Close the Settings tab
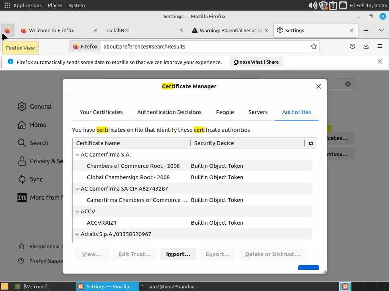Screen dimensions: 389x291 coord(351,30)
